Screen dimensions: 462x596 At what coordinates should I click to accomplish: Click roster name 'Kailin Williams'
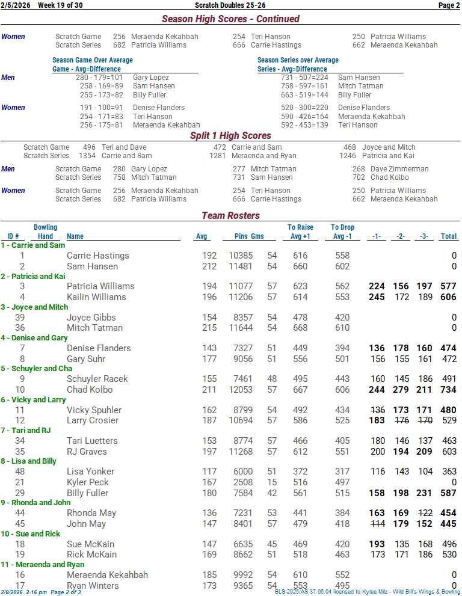click(96, 297)
